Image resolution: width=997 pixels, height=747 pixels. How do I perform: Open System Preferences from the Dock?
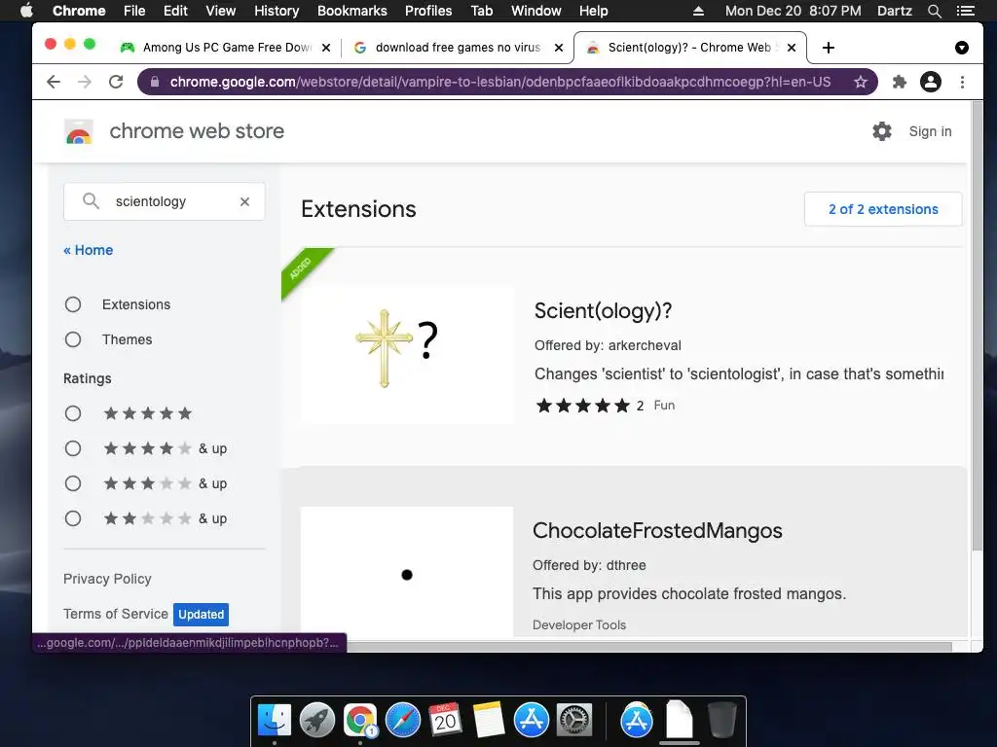click(x=574, y=721)
